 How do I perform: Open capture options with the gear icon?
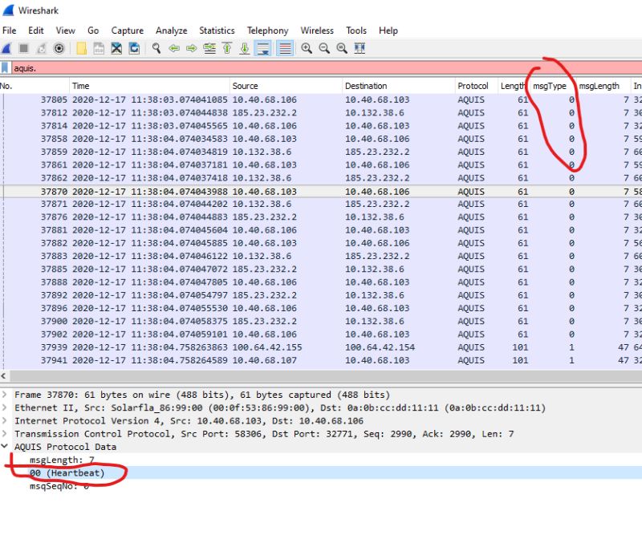point(59,48)
